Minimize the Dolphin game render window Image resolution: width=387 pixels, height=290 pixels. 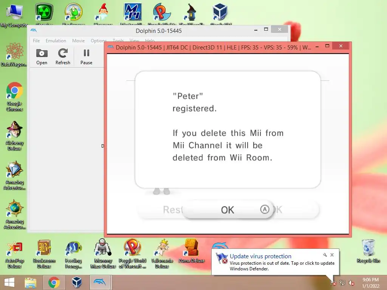tap(317, 46)
